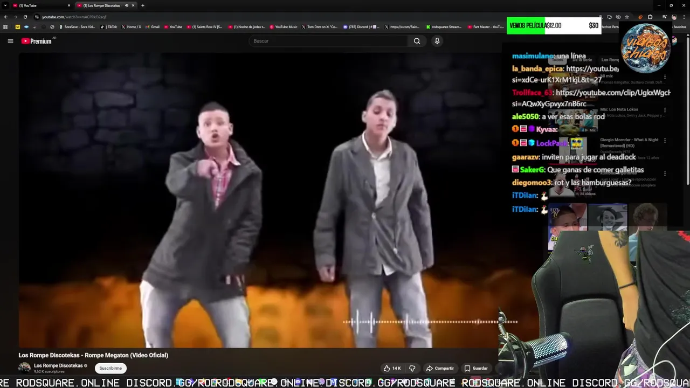
Task: Open the la_banda_epica youtu.be chat link
Action: coord(565,74)
